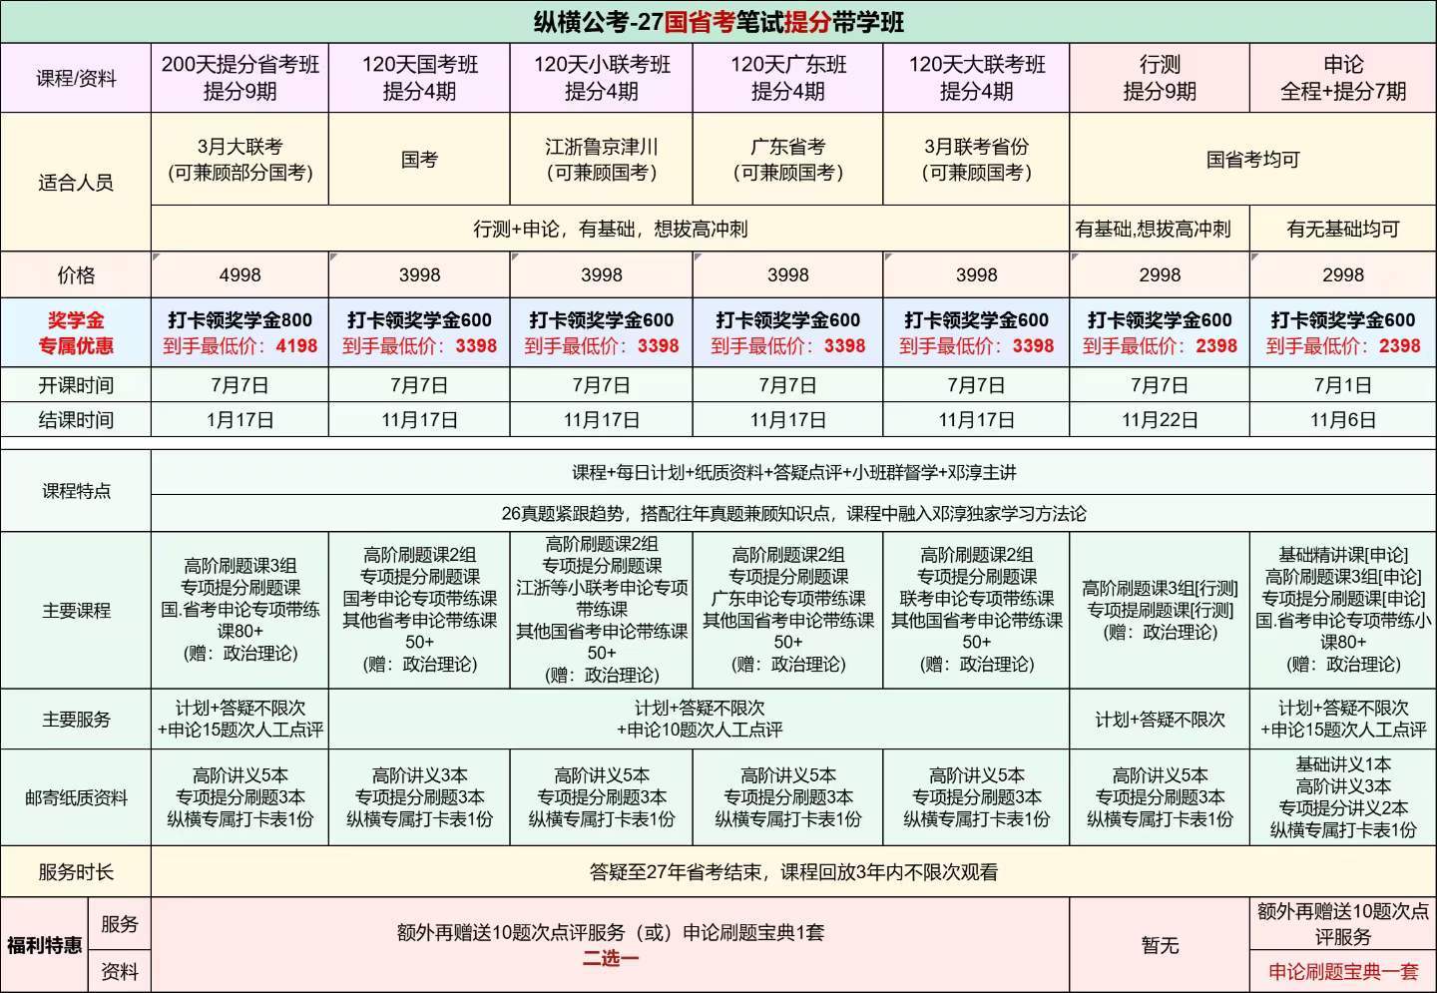This screenshot has height=993, width=1437.
Task: Click the 1月17日 end date cell
Action: pyautogui.click(x=239, y=419)
